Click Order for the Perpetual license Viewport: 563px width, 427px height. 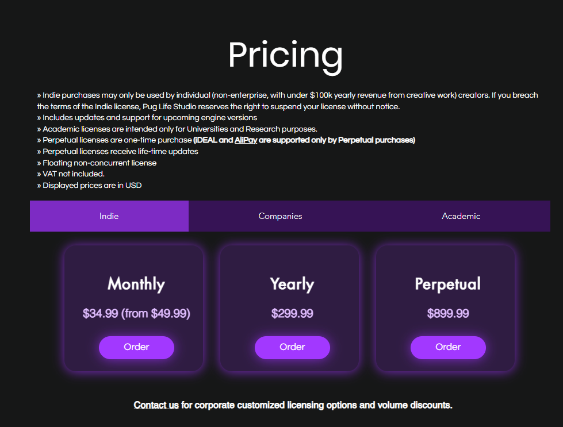pyautogui.click(x=448, y=347)
